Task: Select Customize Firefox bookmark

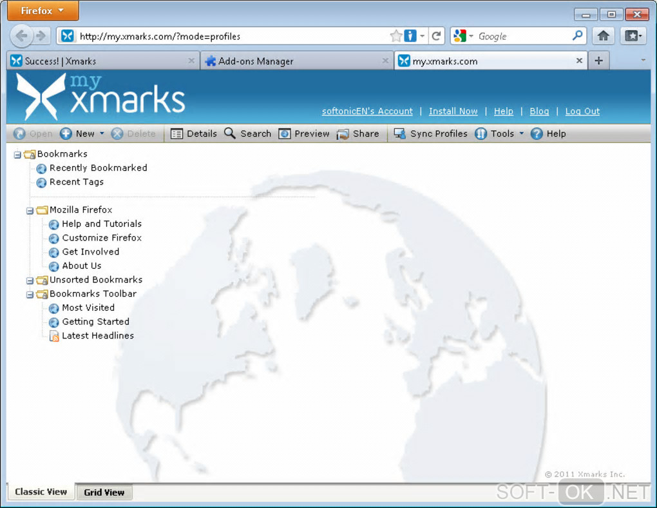Action: (x=102, y=238)
